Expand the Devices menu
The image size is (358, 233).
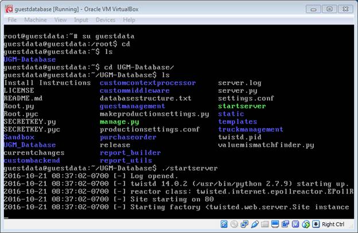tap(105, 20)
